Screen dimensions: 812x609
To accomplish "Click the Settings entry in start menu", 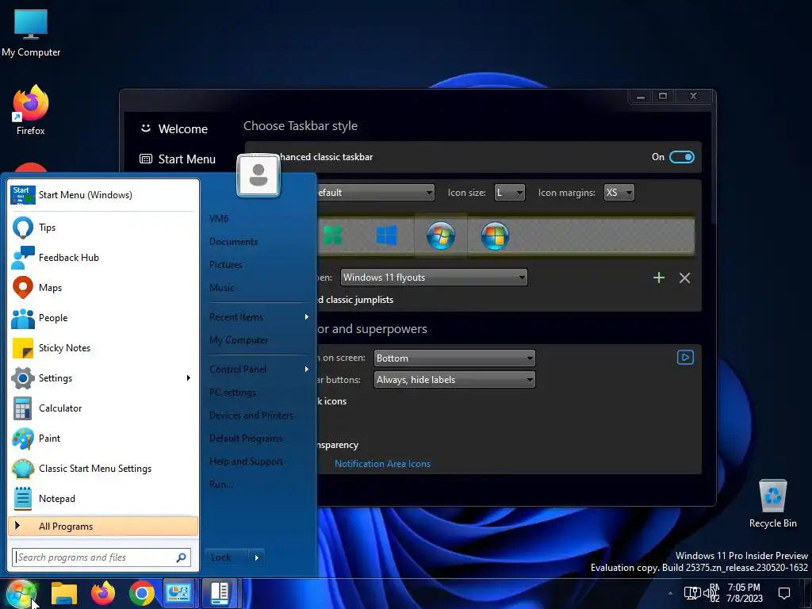I will tap(103, 378).
